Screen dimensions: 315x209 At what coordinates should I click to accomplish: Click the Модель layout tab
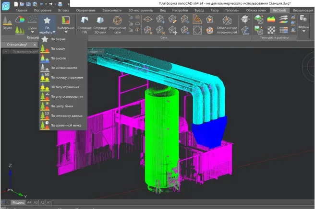pyautogui.click(x=18, y=203)
